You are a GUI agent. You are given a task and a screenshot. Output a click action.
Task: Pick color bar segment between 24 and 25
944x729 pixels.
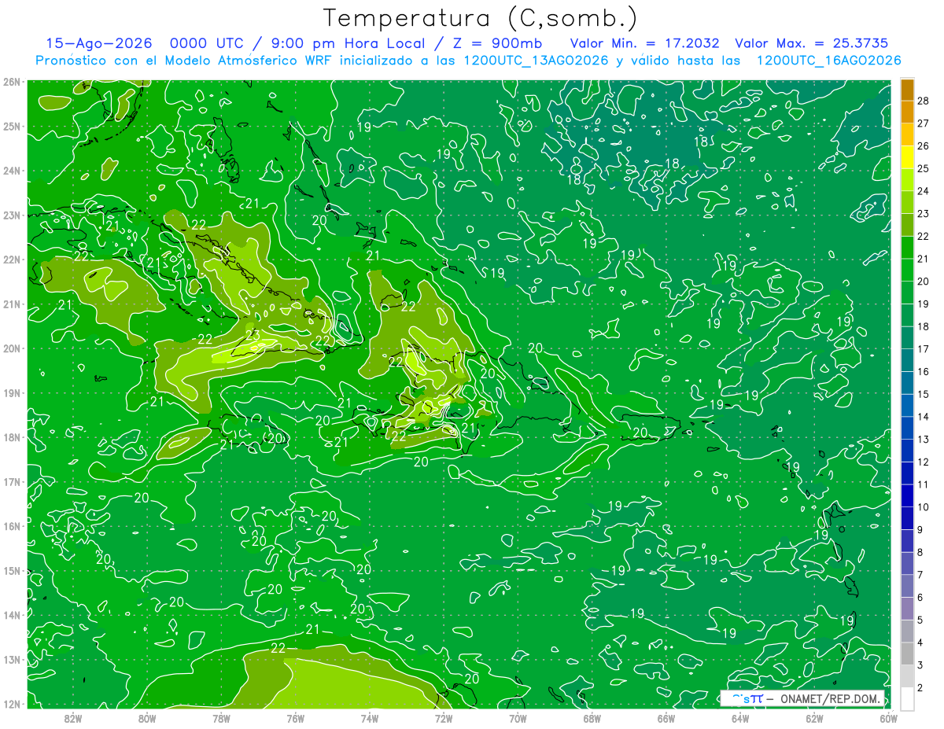pos(907,180)
